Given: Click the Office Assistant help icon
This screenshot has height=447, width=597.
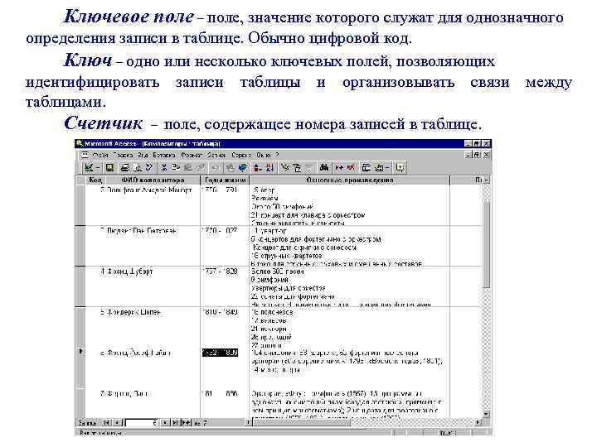Looking at the screenshot, I should tap(400, 167).
